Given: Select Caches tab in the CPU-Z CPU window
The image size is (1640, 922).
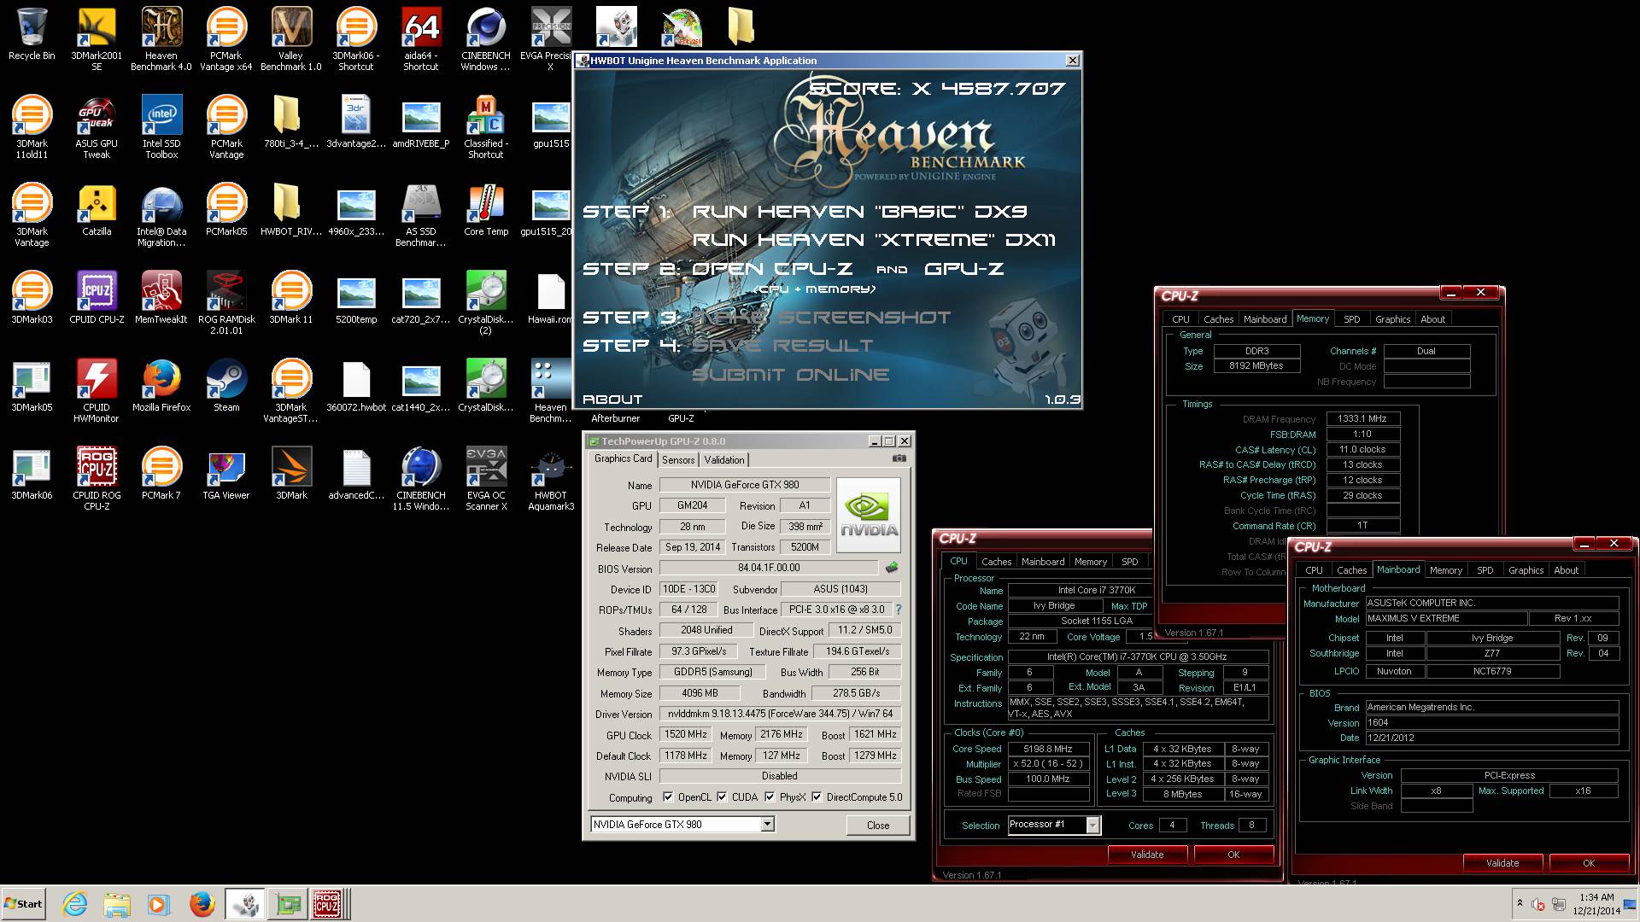Looking at the screenshot, I should (x=996, y=562).
